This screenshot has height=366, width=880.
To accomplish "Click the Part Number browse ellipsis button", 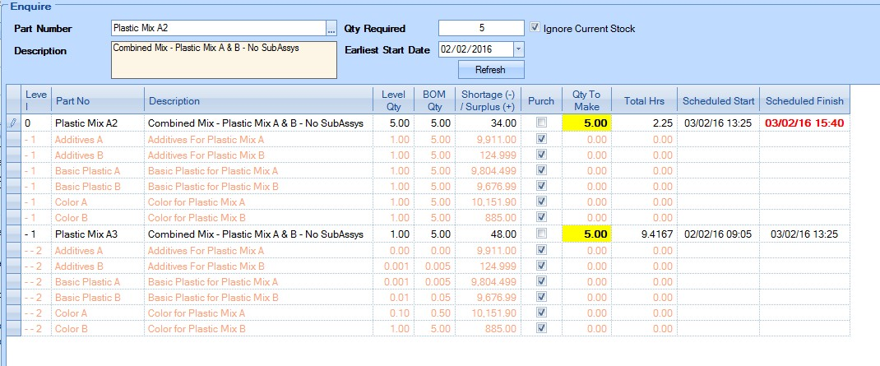I will click(331, 30).
